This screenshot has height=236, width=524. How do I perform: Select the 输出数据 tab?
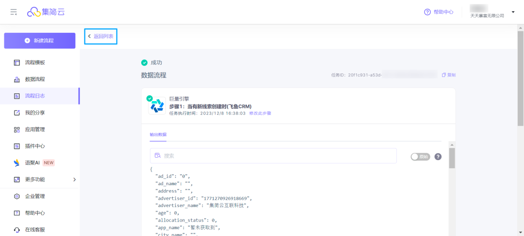click(x=158, y=135)
